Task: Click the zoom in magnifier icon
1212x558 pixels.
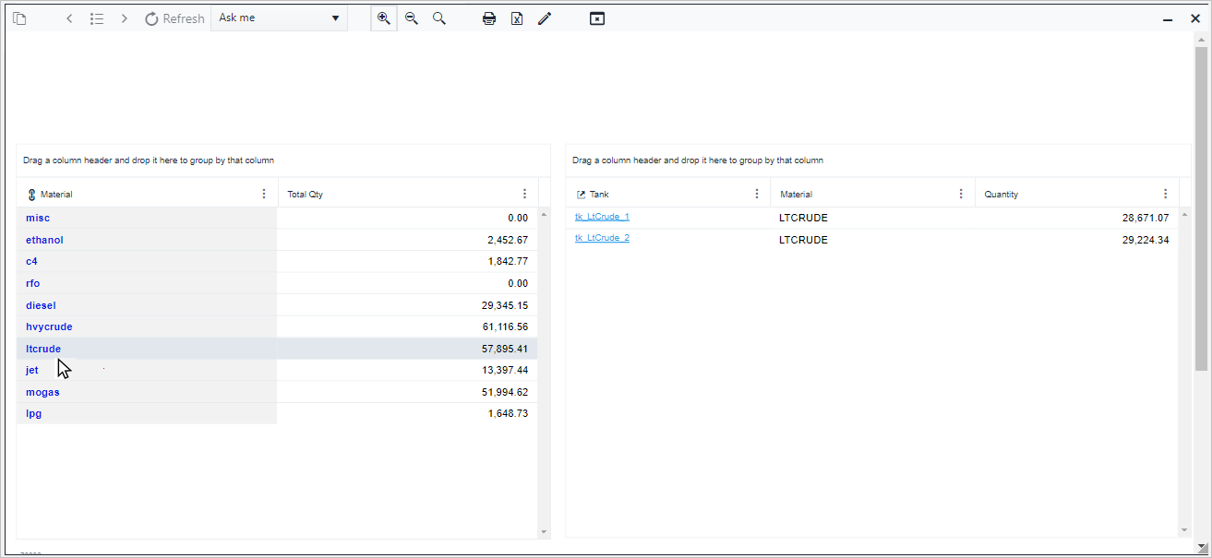Action: coord(384,18)
